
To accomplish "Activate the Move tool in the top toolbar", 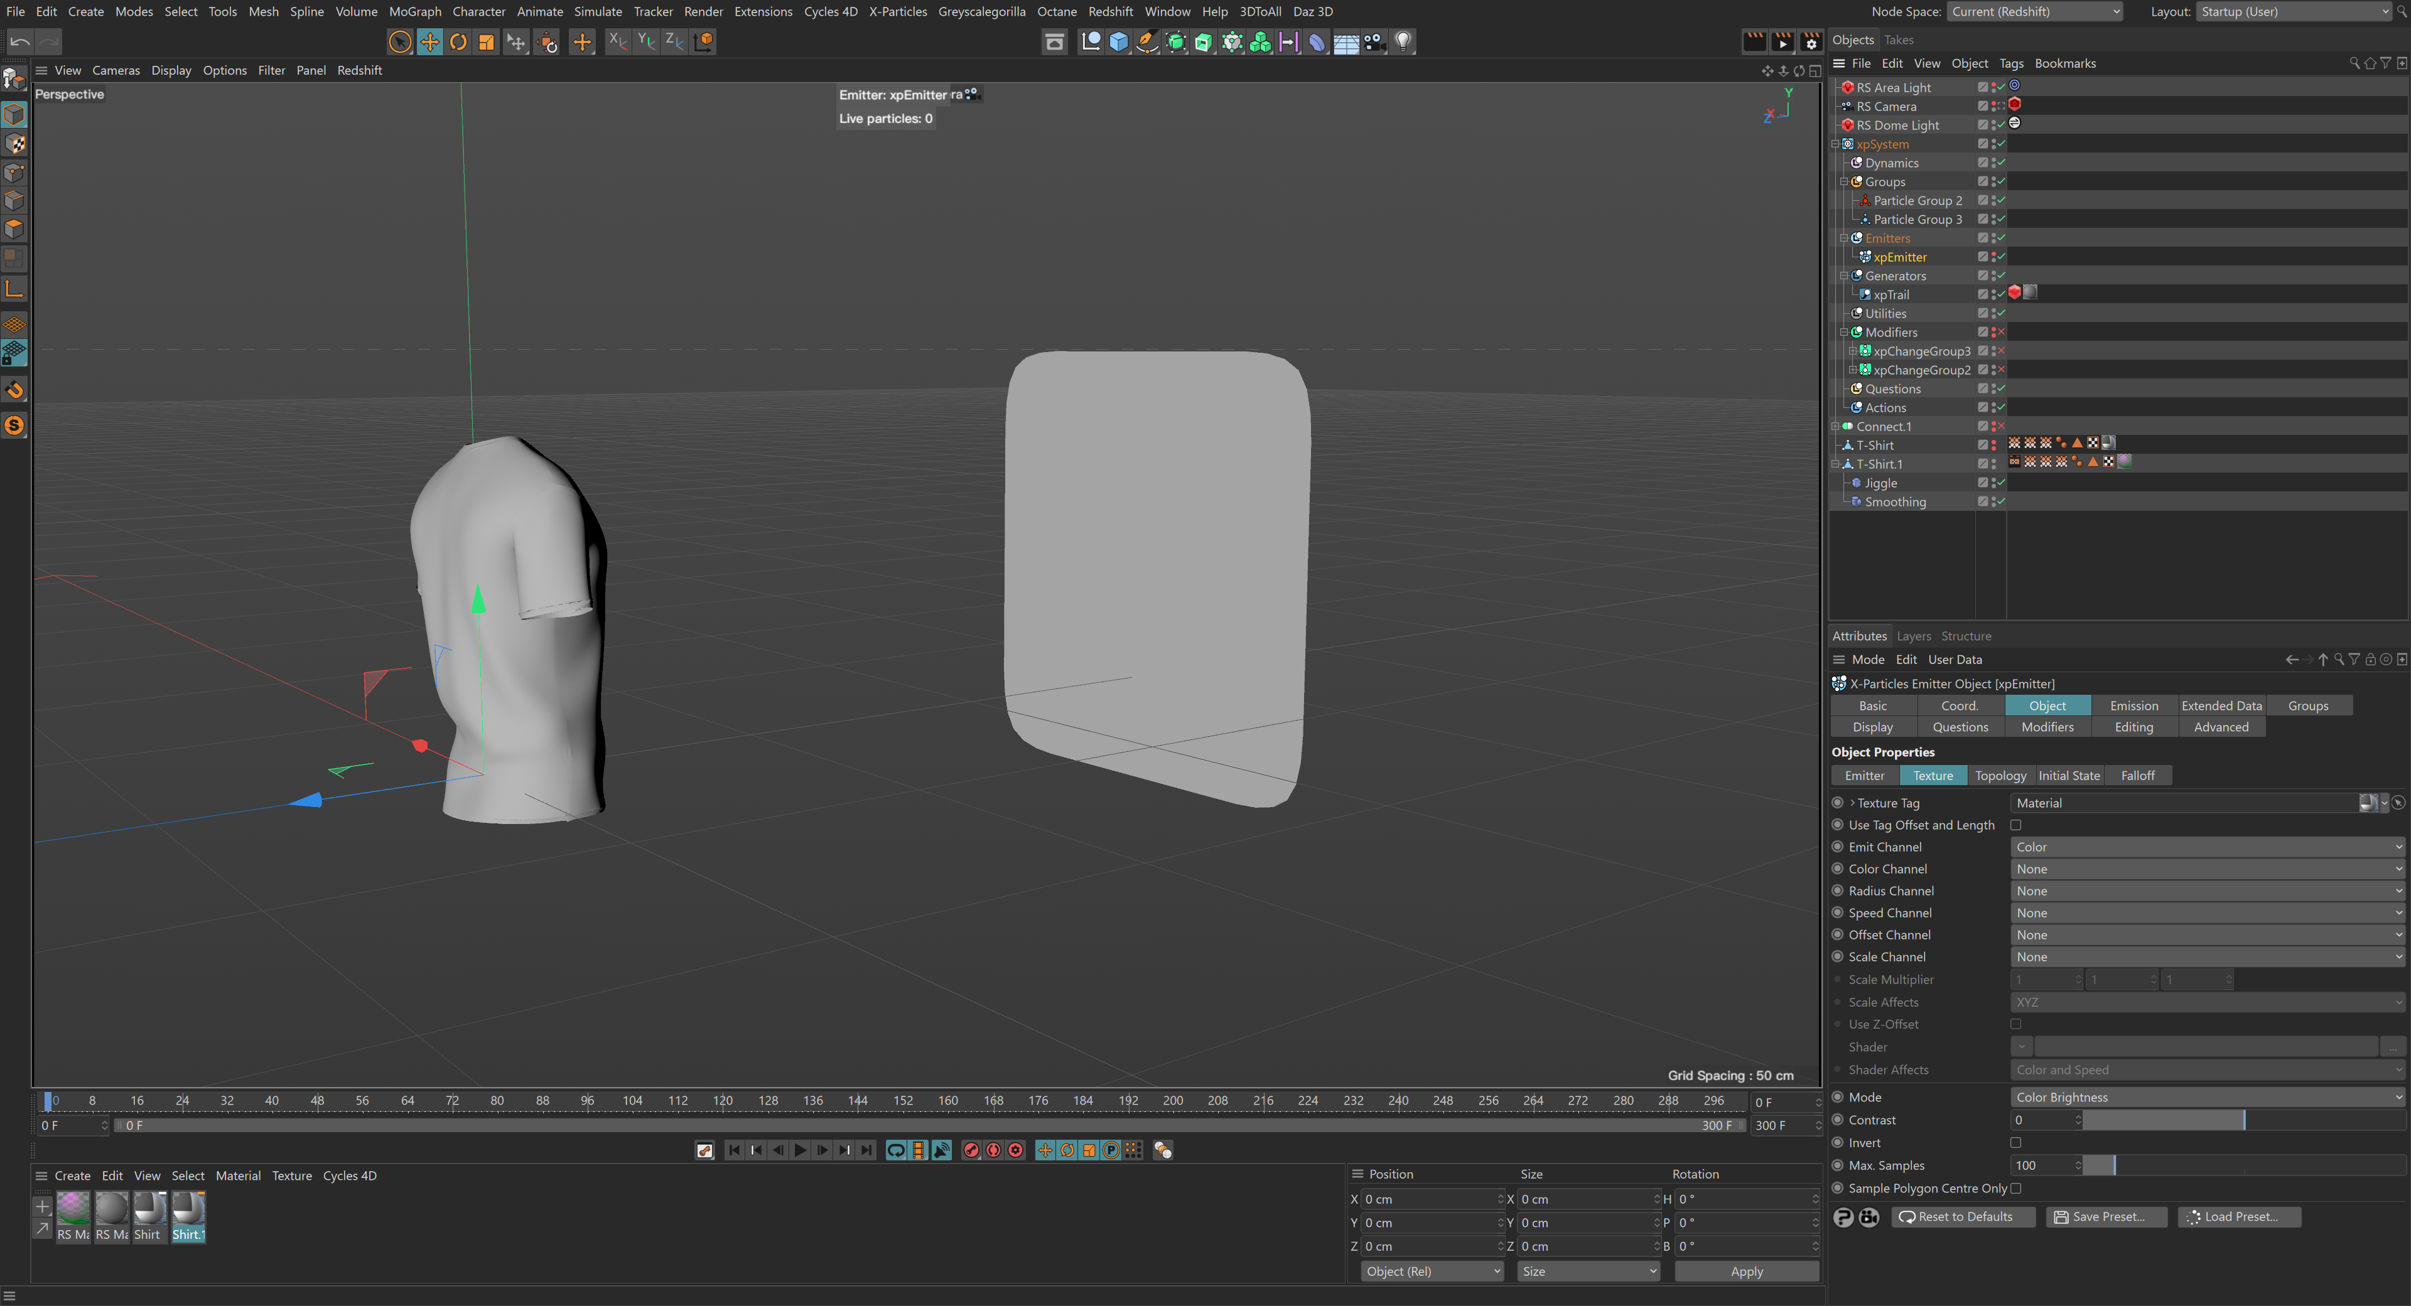I will (429, 42).
